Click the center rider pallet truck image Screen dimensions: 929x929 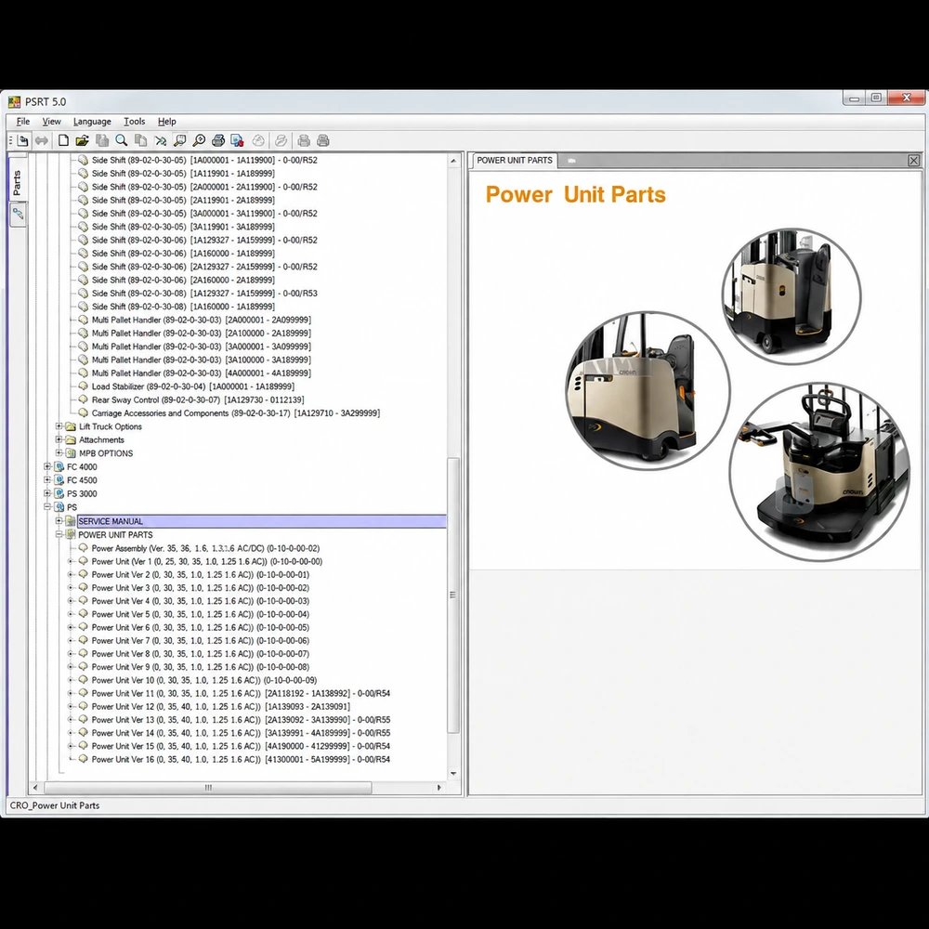[x=648, y=390]
